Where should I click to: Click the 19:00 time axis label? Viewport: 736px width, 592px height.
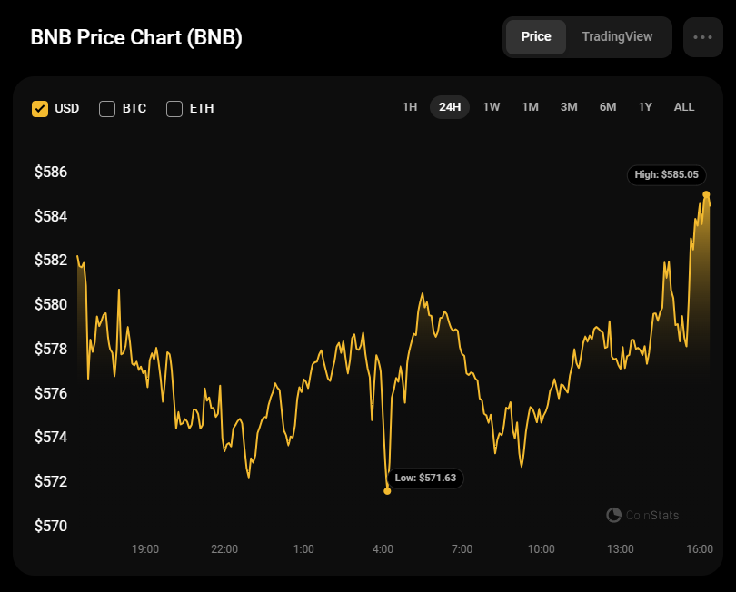[x=145, y=548]
